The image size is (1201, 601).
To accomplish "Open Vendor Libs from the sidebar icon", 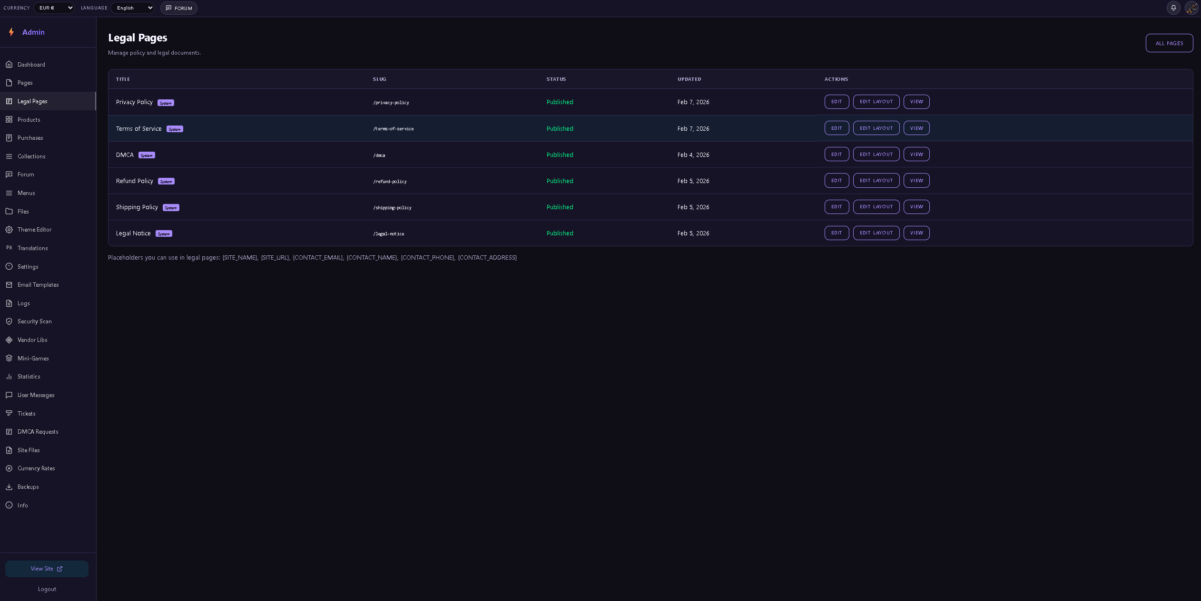I will tap(10, 339).
